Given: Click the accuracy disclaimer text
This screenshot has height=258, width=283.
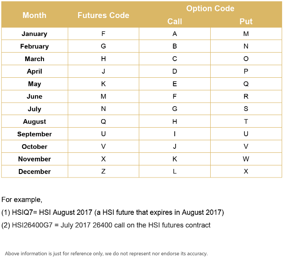Looking at the screenshot, I should coord(106,254).
